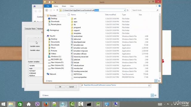Select the ant folder icon

pos(72,19)
